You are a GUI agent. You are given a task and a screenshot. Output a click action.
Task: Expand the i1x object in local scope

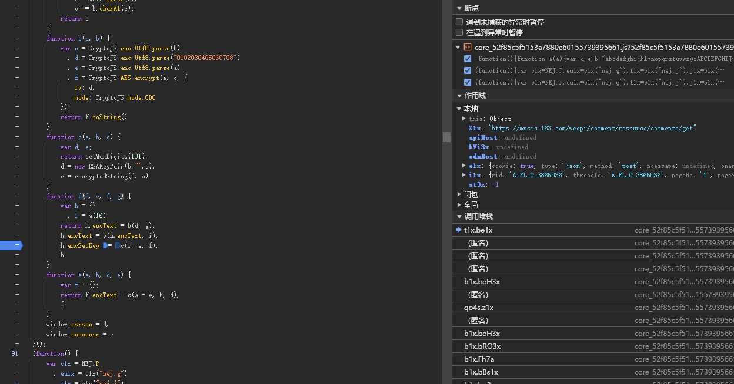coord(464,175)
